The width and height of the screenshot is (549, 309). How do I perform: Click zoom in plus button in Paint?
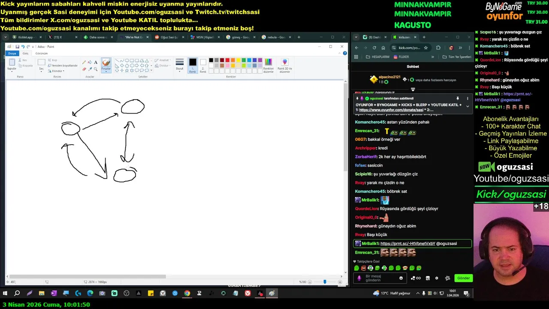pyautogui.click(x=340, y=282)
